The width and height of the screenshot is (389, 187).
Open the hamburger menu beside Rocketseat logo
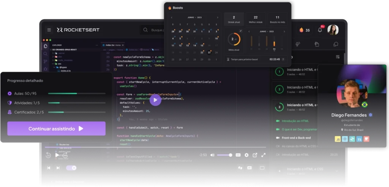[x=49, y=30]
